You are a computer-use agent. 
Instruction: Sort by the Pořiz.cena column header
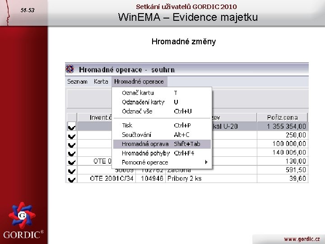click(282, 117)
